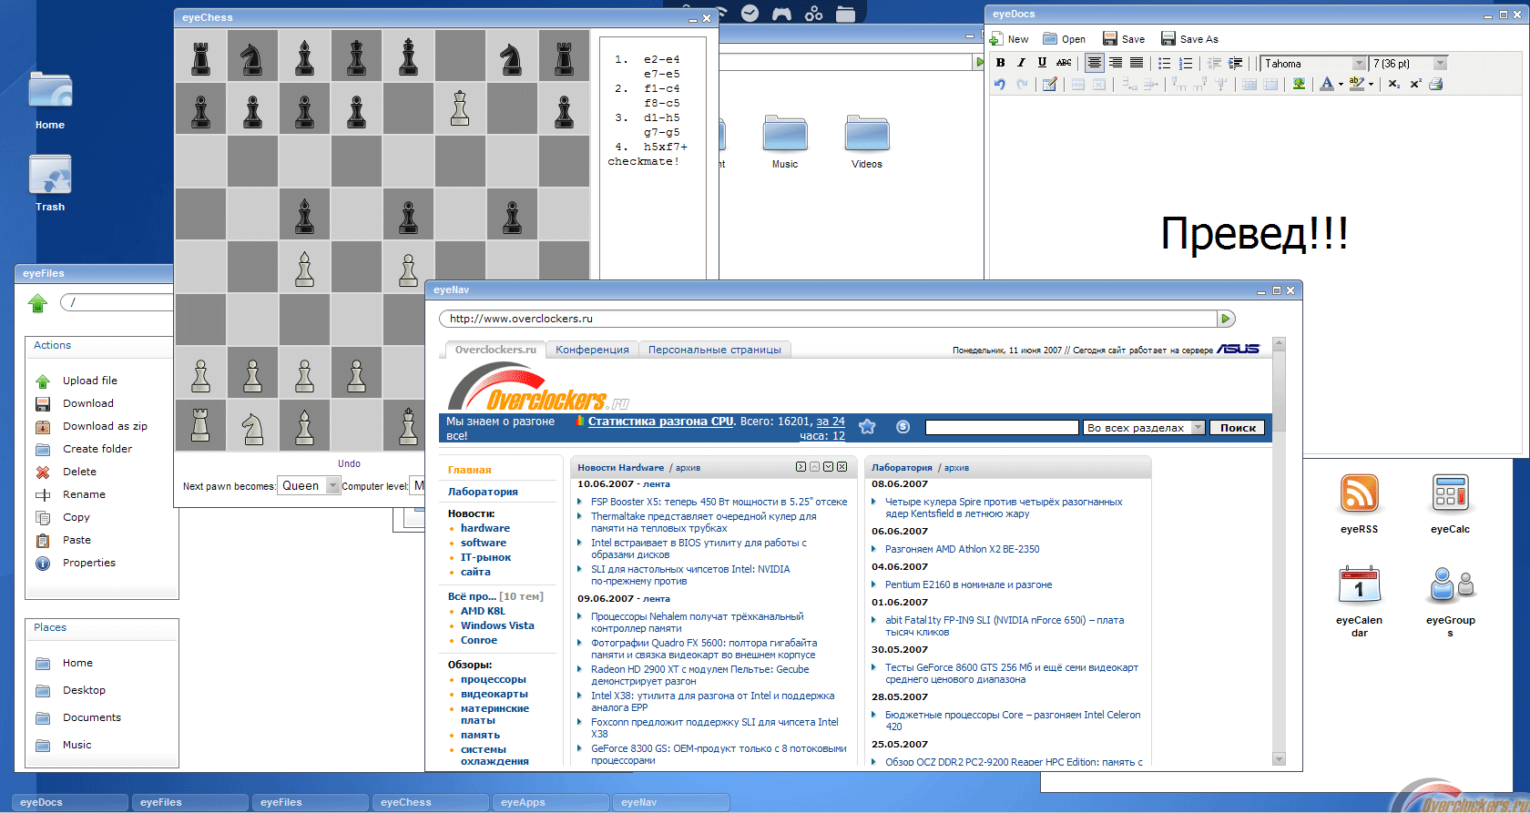Switch to eyeChess in taskbar
Image resolution: width=1530 pixels, height=813 pixels.
pyautogui.click(x=432, y=802)
